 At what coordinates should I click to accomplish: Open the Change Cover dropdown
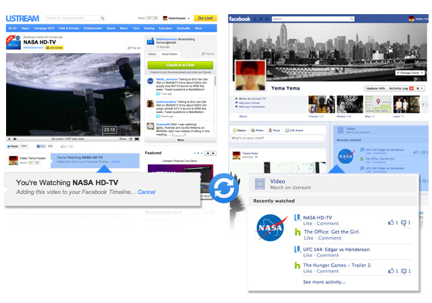tap(410, 73)
